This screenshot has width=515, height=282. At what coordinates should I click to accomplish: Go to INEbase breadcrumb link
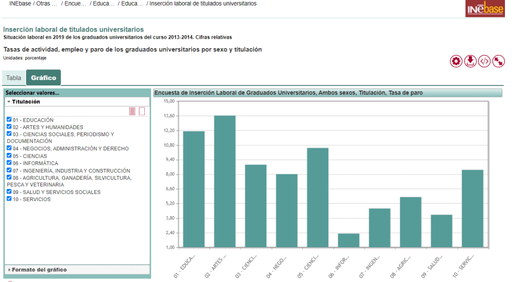(x=21, y=4)
